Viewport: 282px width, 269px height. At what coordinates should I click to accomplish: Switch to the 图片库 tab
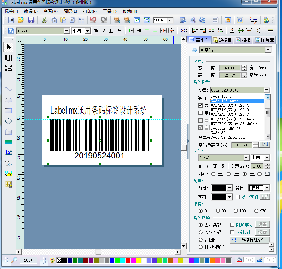pyautogui.click(x=264, y=40)
